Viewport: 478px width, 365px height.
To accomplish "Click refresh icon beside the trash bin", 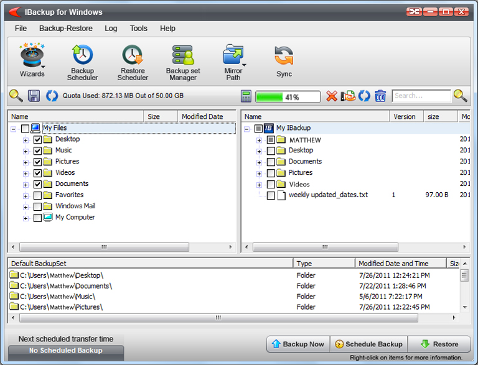I will (364, 96).
